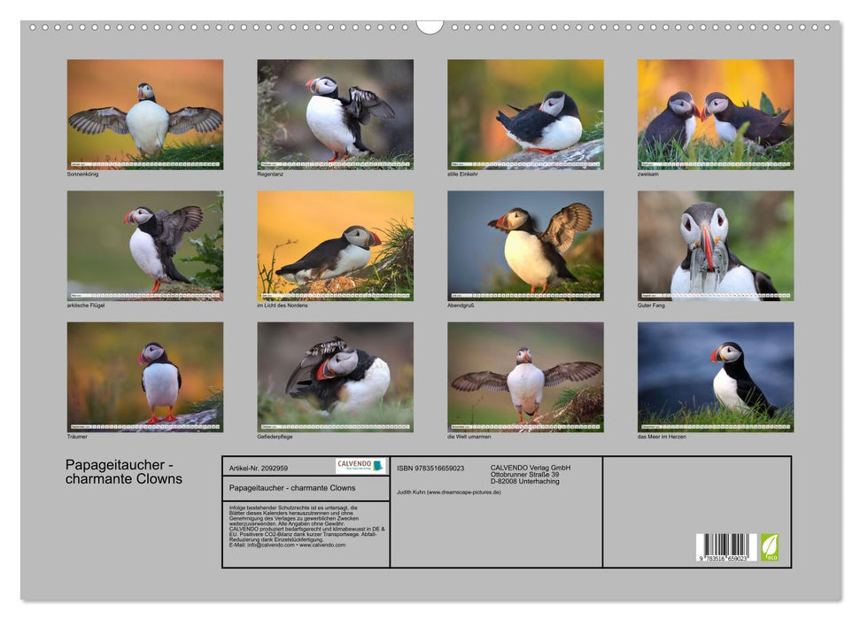
Task: Select the 'Gefiederpflege' preening puffin image
Action: click(x=333, y=376)
